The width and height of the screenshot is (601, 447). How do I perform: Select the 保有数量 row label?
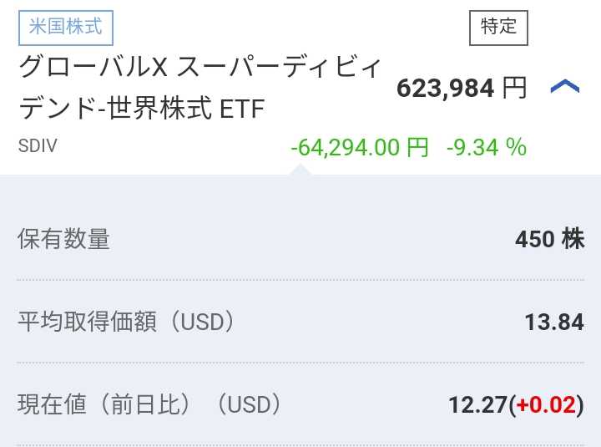(63, 239)
